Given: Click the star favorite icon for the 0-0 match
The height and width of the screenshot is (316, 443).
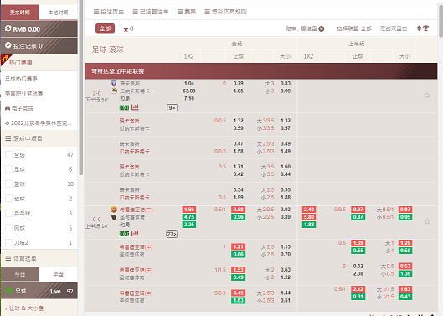Looking at the screenshot, I should click(427, 221).
